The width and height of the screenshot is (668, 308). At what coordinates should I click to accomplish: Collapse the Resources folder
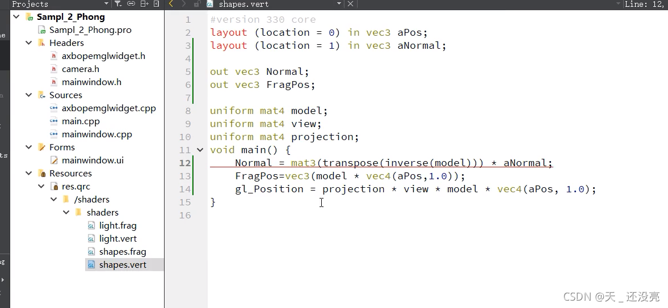(29, 174)
